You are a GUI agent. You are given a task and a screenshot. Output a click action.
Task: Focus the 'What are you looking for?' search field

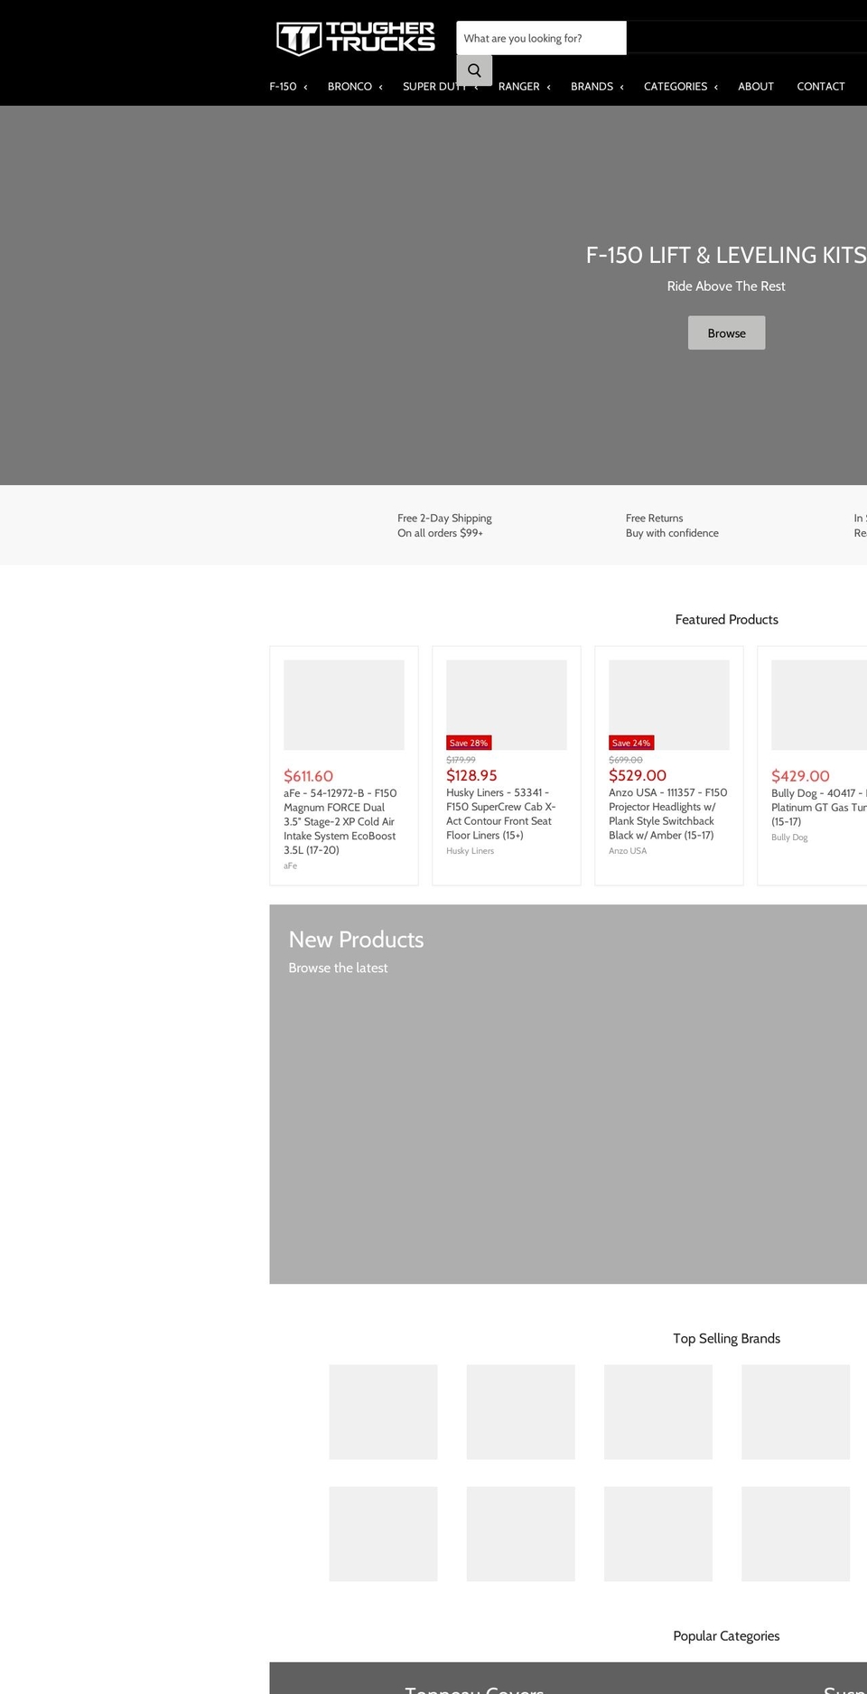pyautogui.click(x=541, y=38)
